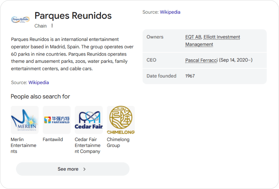Select the Cedar Fair Entertainment Company caption

tap(88, 145)
